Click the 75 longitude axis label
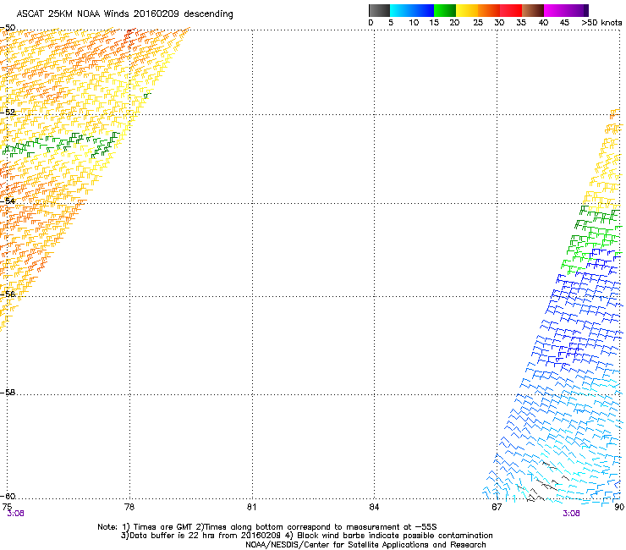 (7, 507)
